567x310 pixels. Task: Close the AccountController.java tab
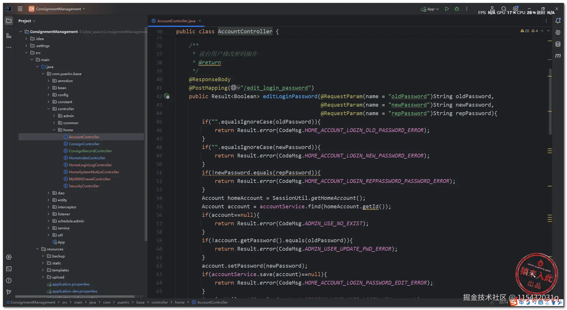click(x=200, y=21)
